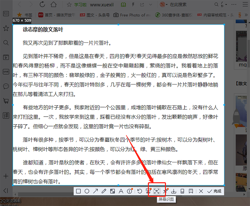Screen dimensions: 250x206
Task: Click the 徐志摩的散文落叶 article title
Action: [x=43, y=30]
